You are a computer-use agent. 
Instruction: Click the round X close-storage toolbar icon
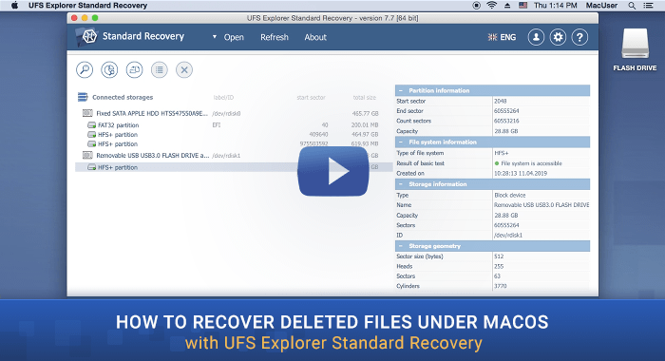tap(184, 70)
